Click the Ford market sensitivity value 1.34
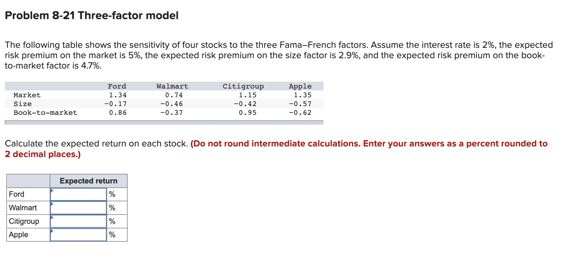This screenshot has width=571, height=260. pos(118,95)
